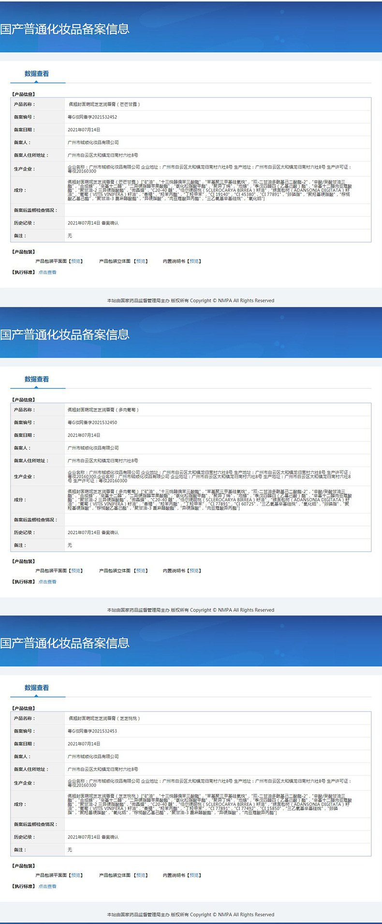Preview 内置说明书 for the 多肉葡萄 product
Screen dimensions: 382x924
194,571
